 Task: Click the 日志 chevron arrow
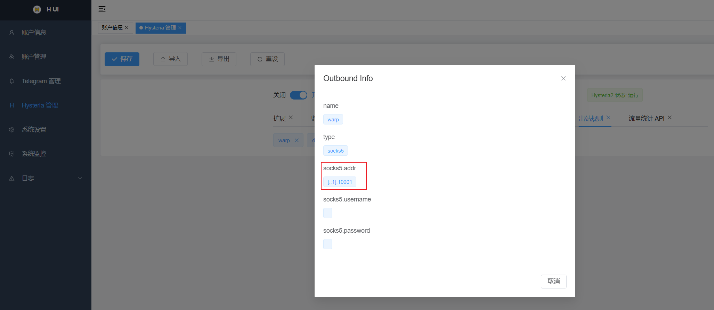[80, 178]
